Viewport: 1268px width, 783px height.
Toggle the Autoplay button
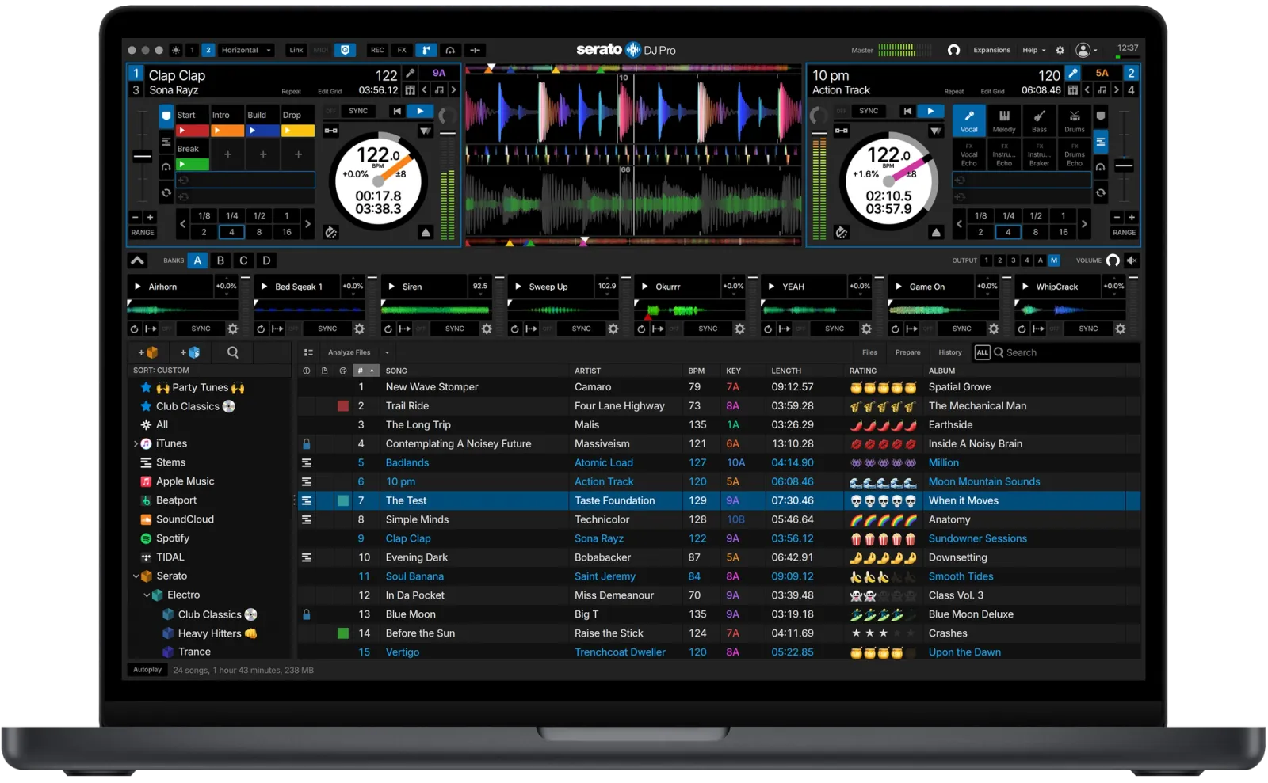147,670
